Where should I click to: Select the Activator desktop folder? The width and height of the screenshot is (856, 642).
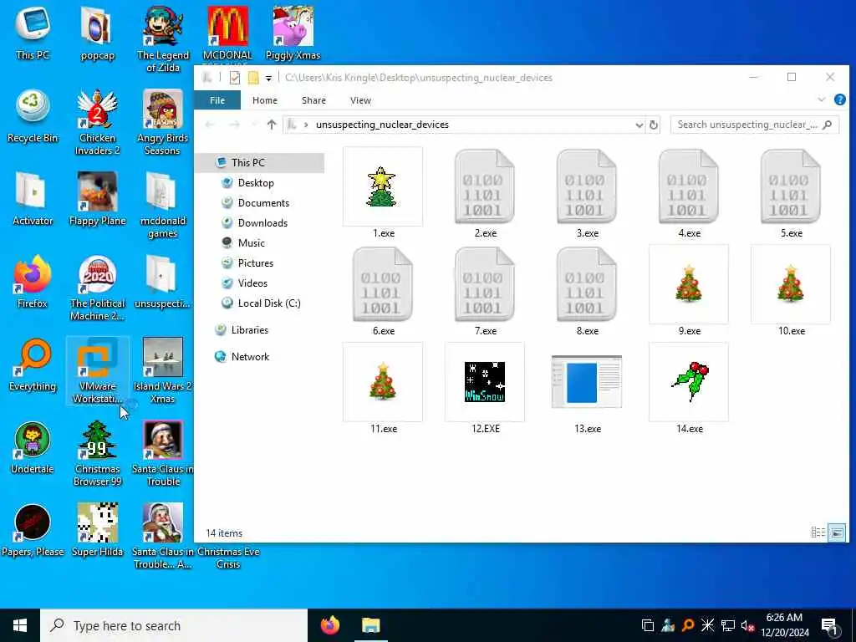[33, 199]
